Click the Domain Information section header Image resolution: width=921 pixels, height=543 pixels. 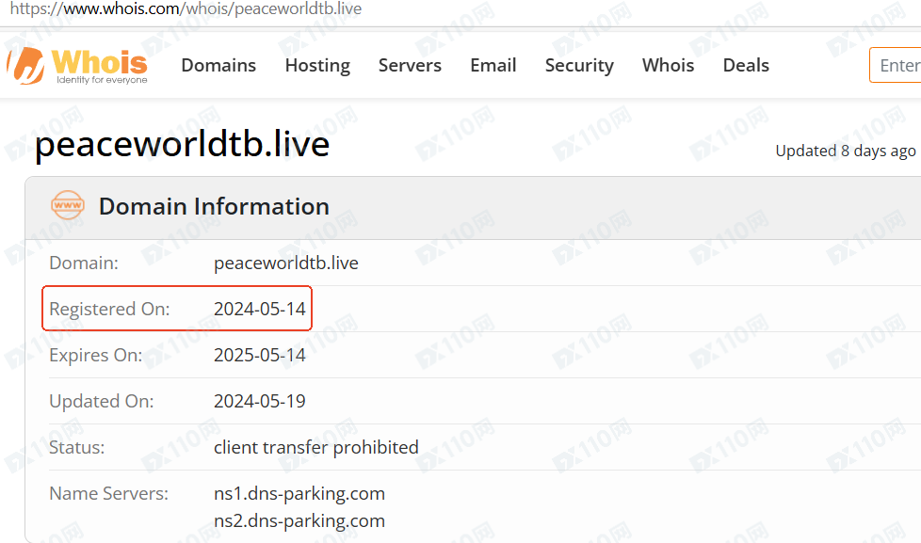[214, 206]
